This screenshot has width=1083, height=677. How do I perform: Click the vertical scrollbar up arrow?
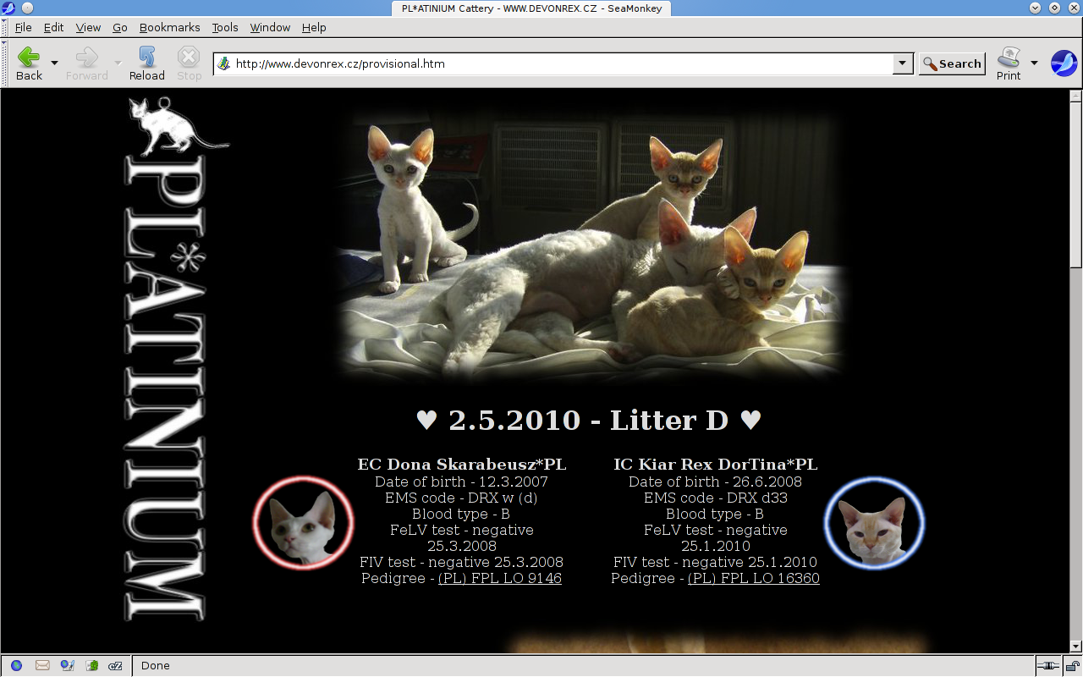(1076, 94)
